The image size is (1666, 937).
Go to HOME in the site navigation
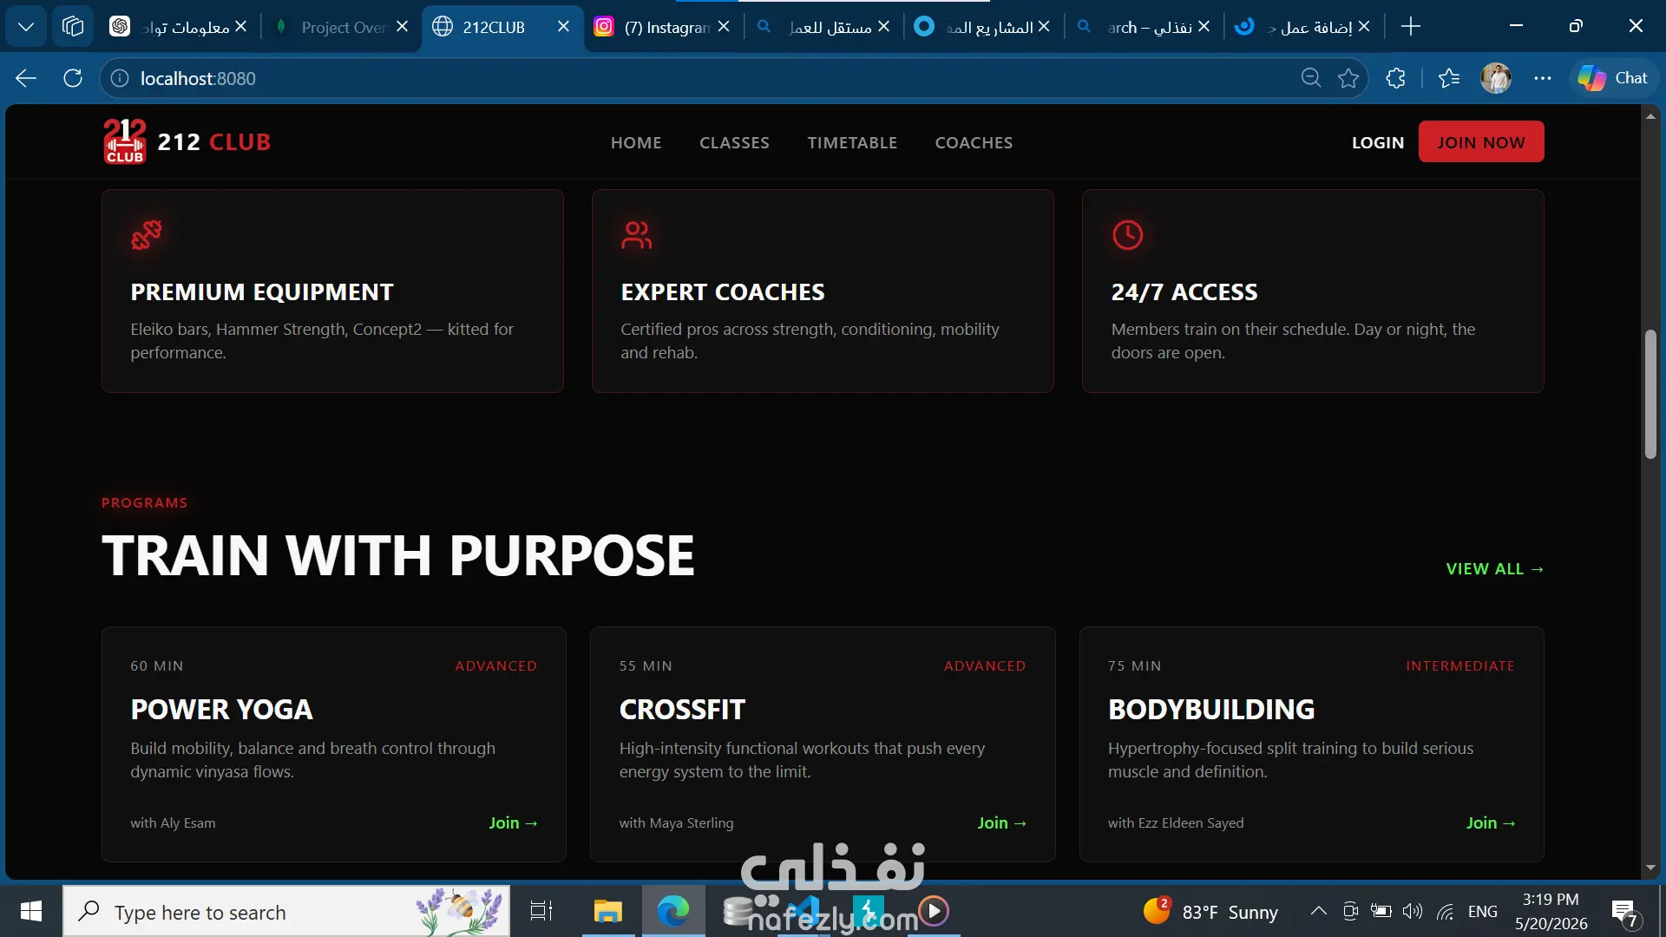pos(636,142)
